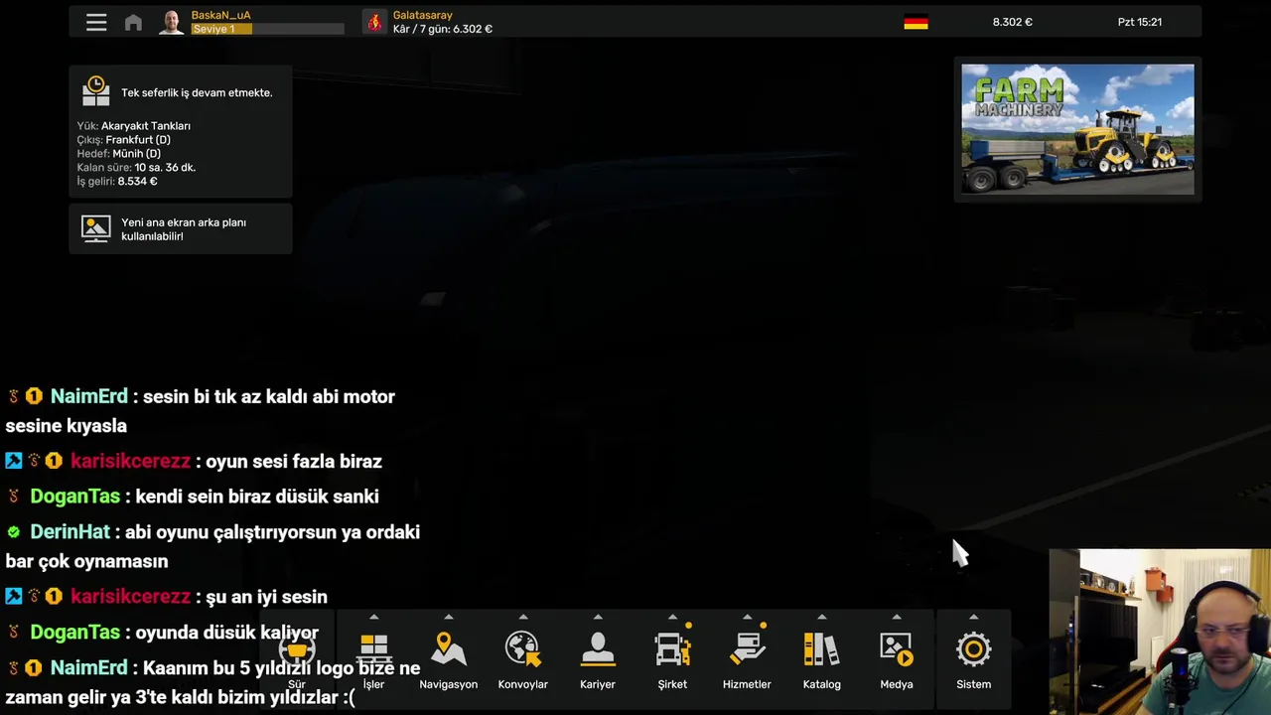Expand arrow above Şirket
Image resolution: width=1271 pixels, height=715 pixels.
coord(672,618)
